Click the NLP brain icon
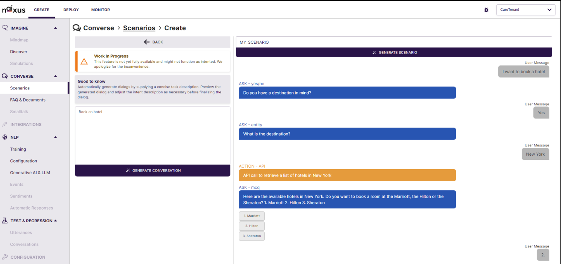Screen dimensions: 561x264 pos(5,137)
